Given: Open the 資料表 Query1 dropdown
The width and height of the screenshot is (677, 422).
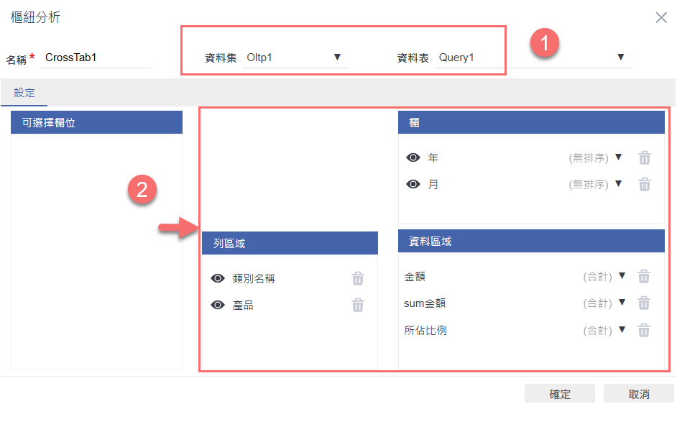Looking at the screenshot, I should (x=621, y=58).
